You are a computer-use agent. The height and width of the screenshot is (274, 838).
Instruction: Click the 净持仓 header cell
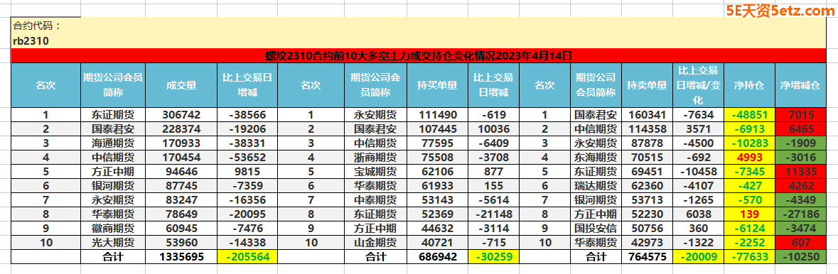[x=748, y=85]
